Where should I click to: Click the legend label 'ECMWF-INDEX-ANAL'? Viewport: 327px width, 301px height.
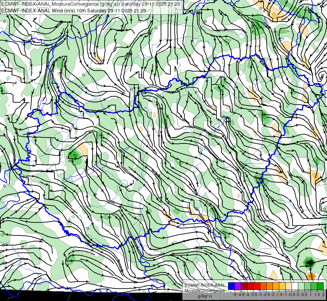205,285
